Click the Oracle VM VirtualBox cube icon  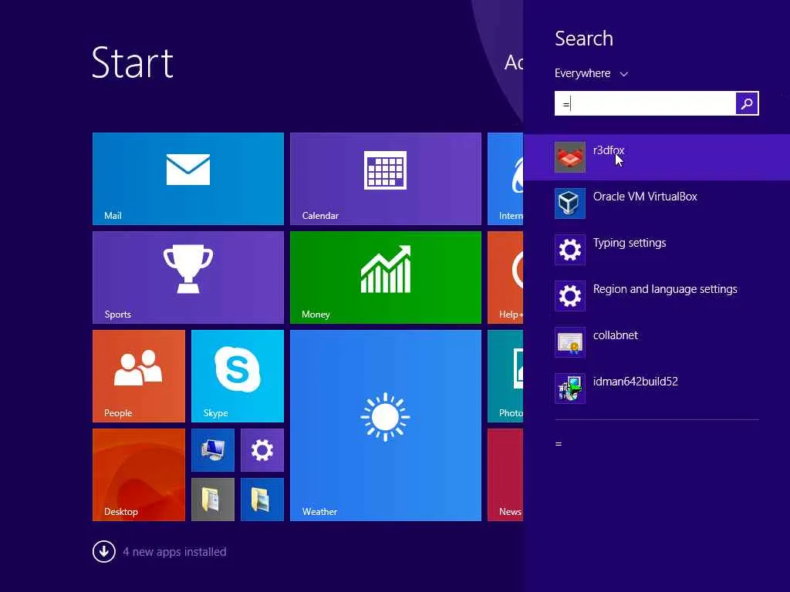click(x=570, y=203)
